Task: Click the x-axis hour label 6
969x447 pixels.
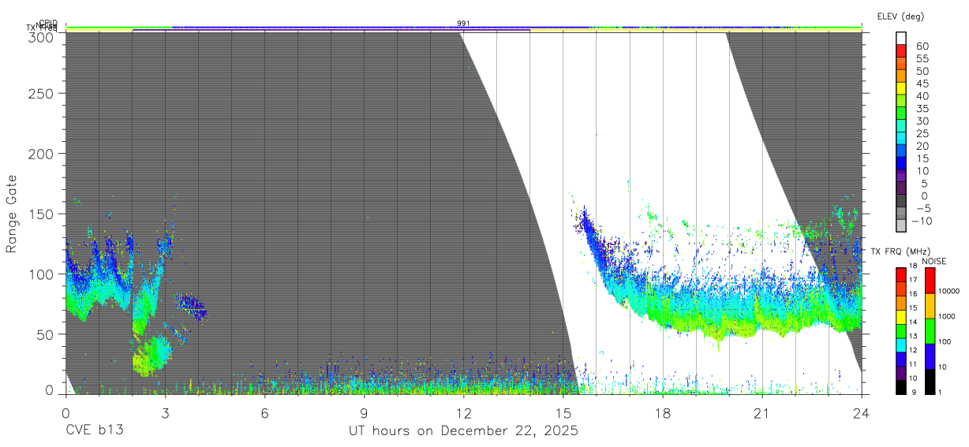Action: coord(265,412)
